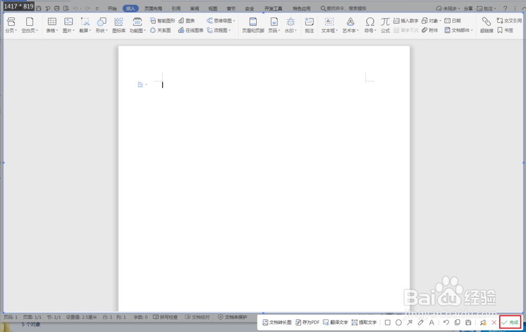This screenshot has width=526, height=332.
Task: Click the 分享 share button
Action: pos(468,8)
